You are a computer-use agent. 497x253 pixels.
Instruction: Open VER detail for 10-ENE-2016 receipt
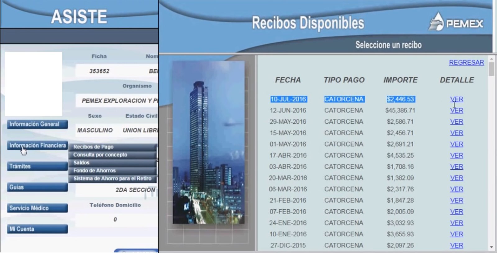456,234
